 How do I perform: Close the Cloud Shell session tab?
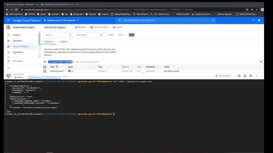(x=60, y=77)
